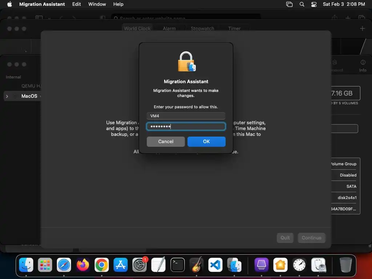Open Google Chrome from the Dock
Image resolution: width=372 pixels, height=279 pixels.
click(x=102, y=265)
